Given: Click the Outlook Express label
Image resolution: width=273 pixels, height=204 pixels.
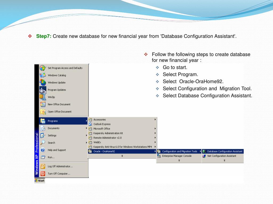Looking at the screenshot, I should 102,124.
